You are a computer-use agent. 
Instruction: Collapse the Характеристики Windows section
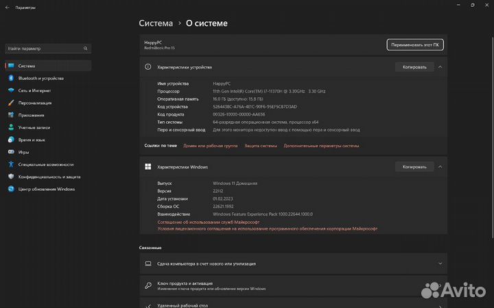(440, 166)
